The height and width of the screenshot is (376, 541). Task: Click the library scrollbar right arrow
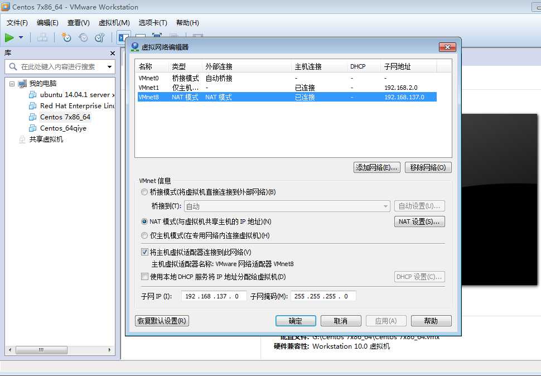(109, 350)
